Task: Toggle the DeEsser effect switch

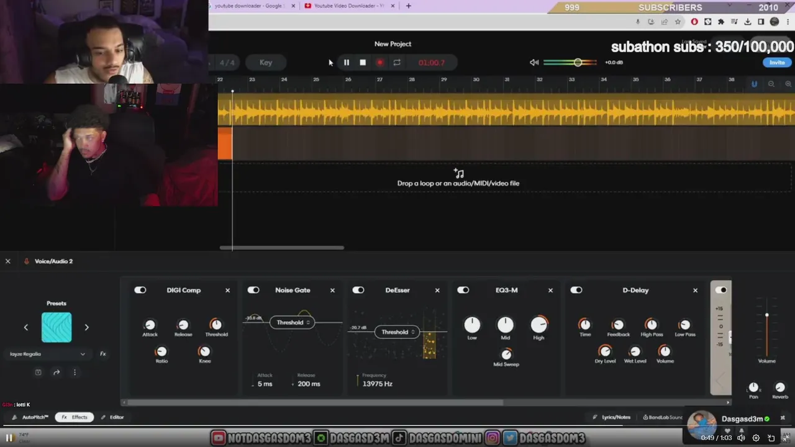Action: click(x=358, y=290)
